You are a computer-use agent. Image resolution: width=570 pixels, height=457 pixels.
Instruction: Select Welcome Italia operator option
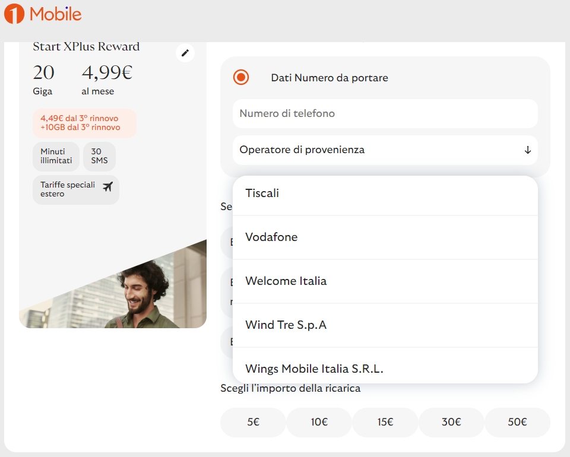[x=385, y=281]
